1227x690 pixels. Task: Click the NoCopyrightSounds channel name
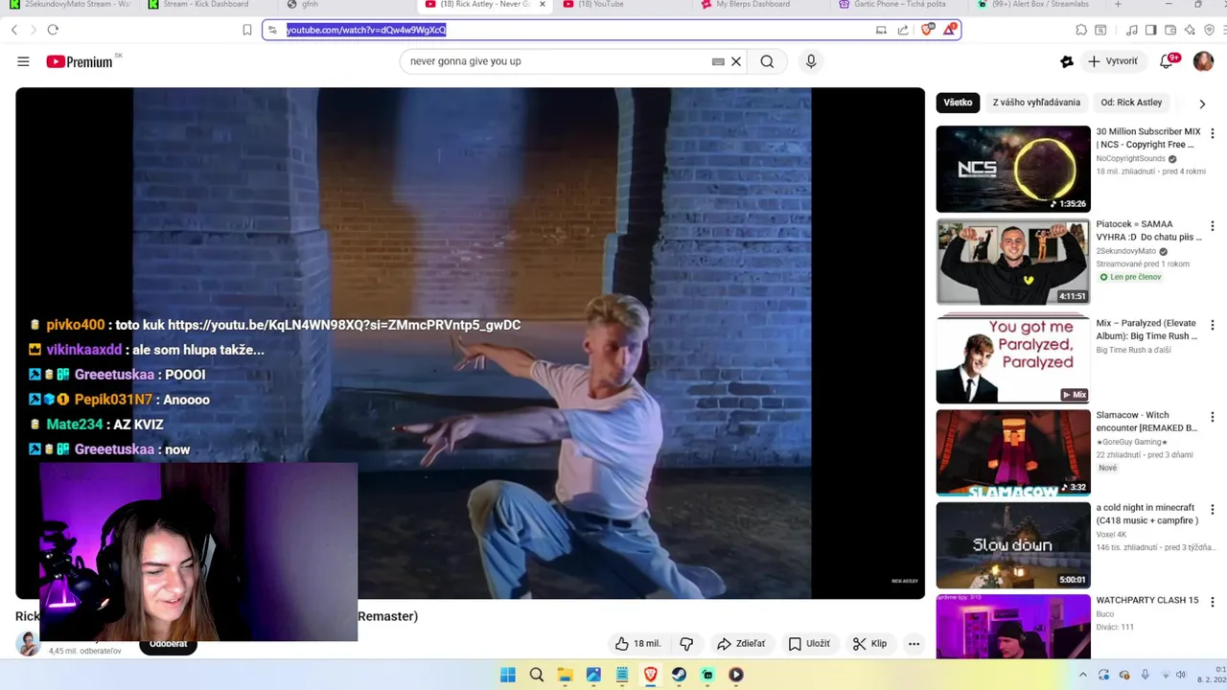1131,159
